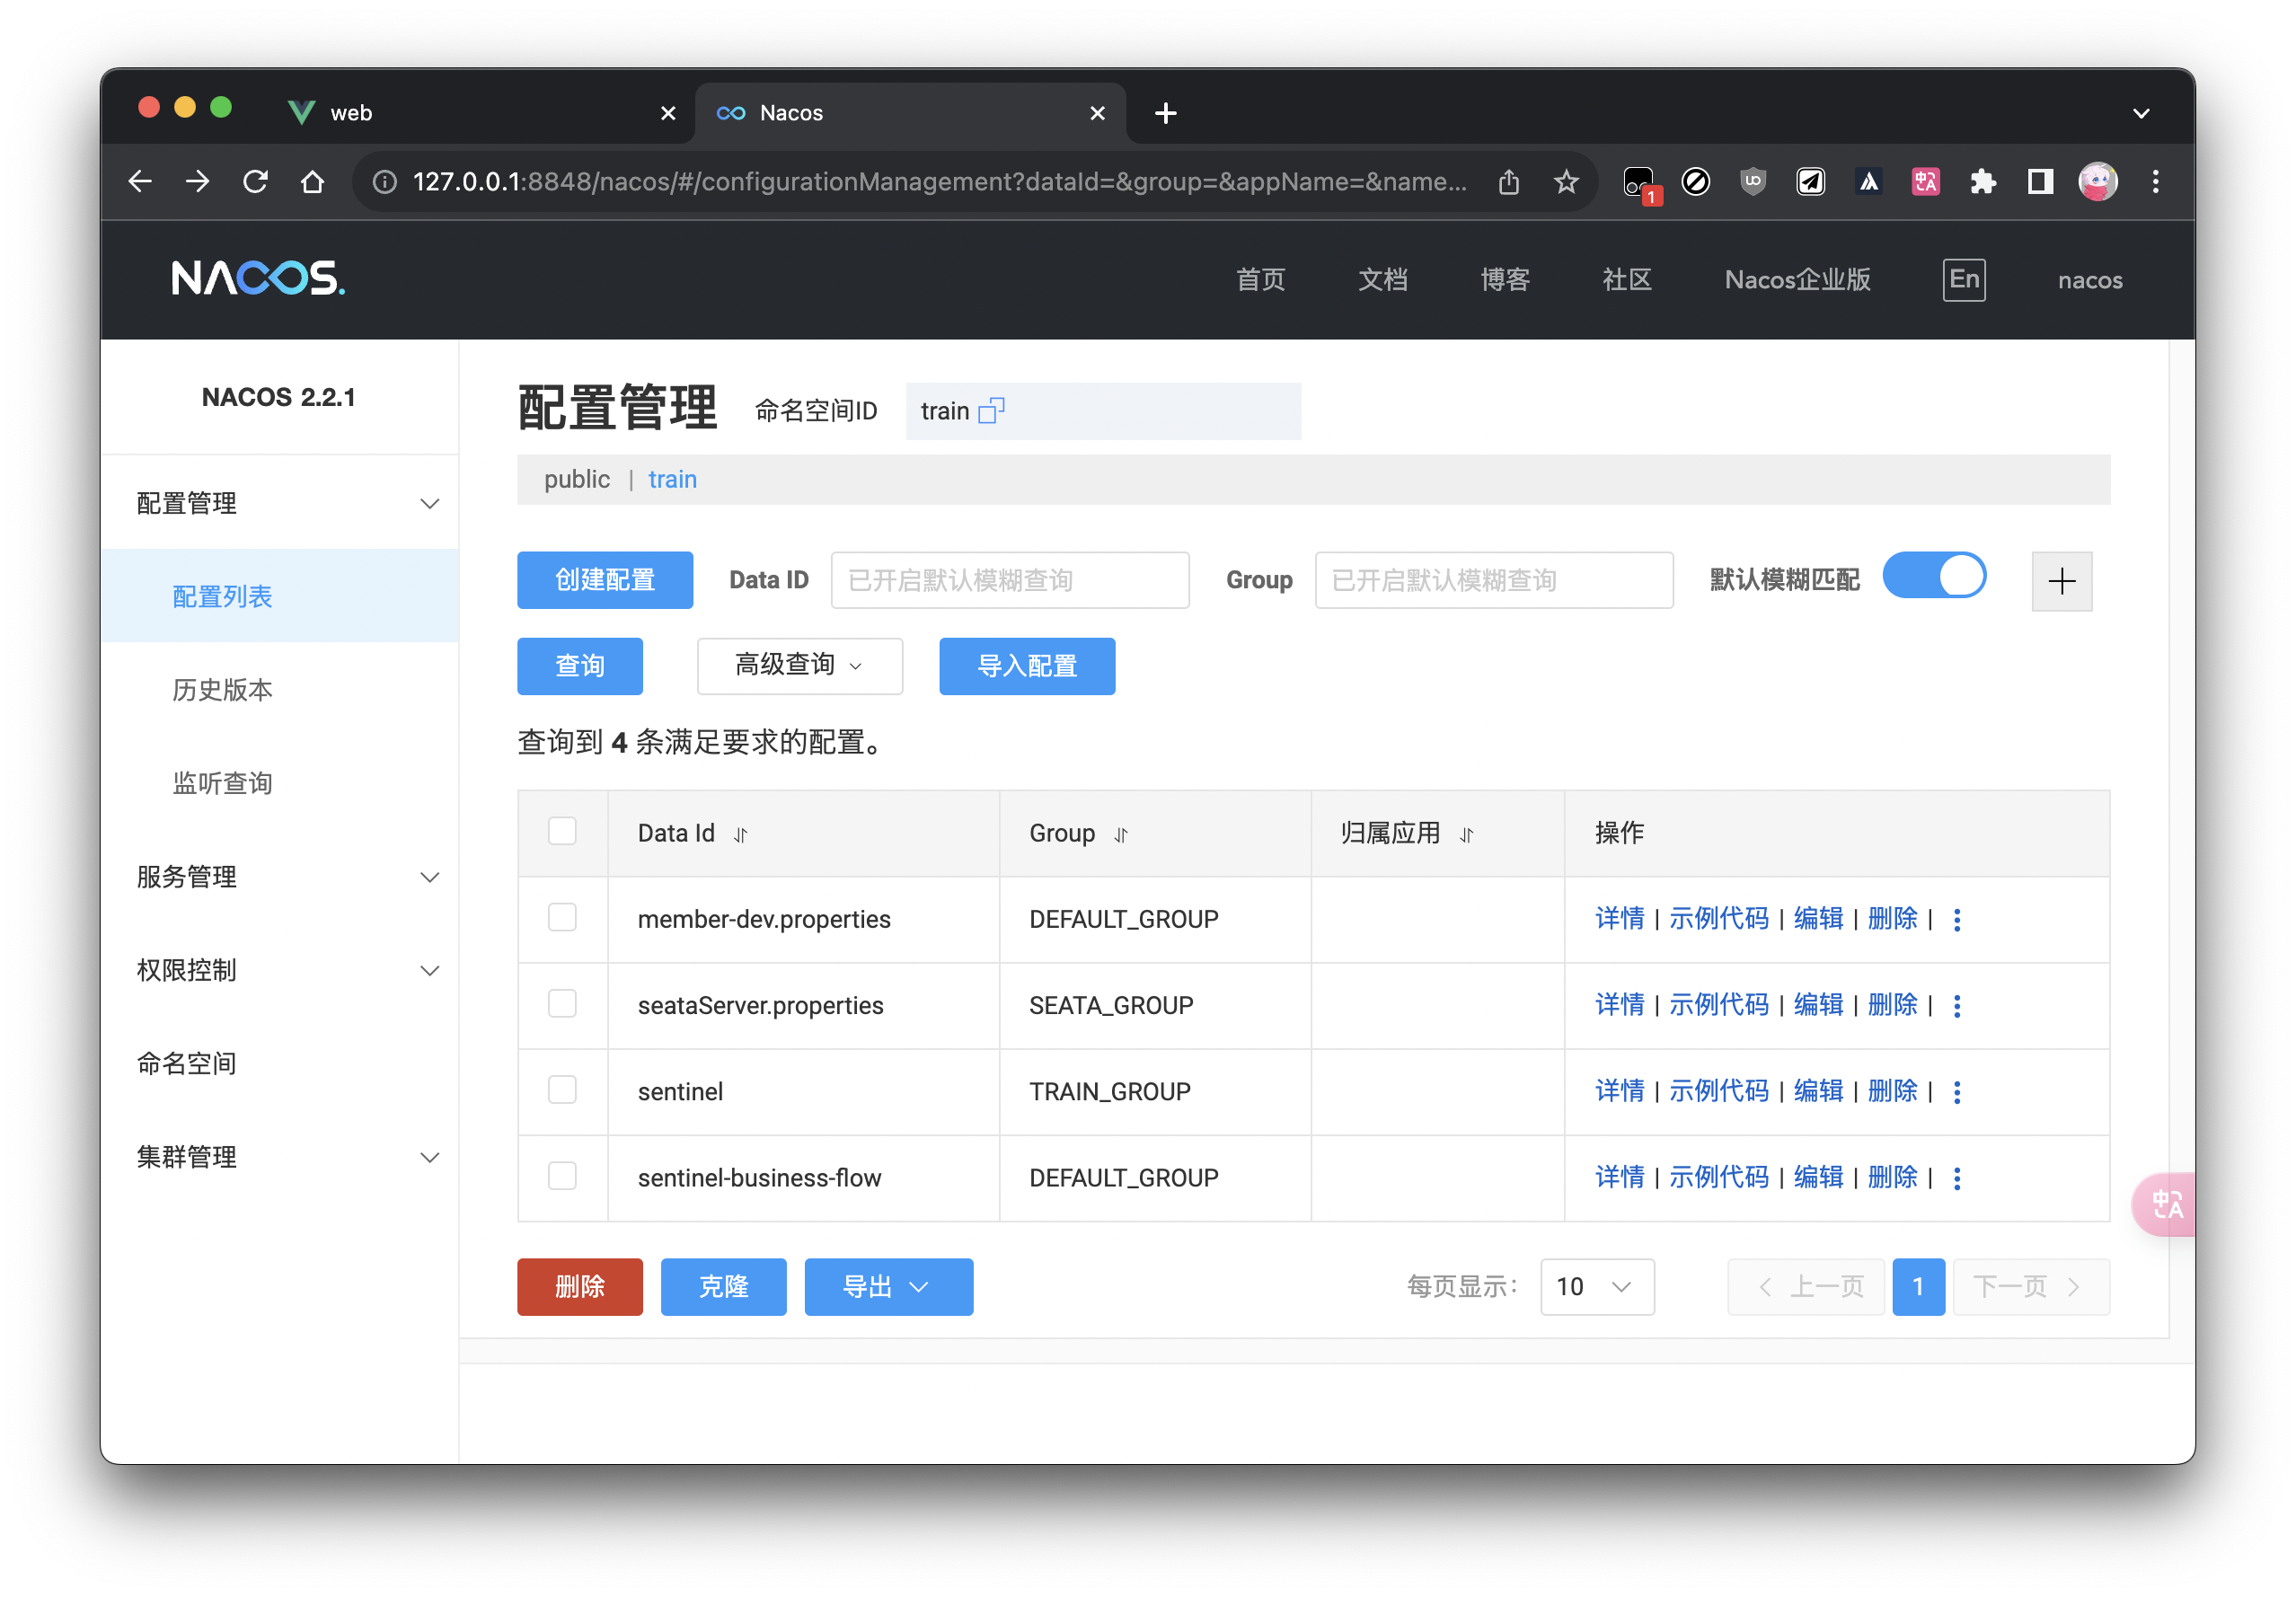The height and width of the screenshot is (1597, 2296).
Task: Bookmark page with the star icon
Action: pos(1566,182)
